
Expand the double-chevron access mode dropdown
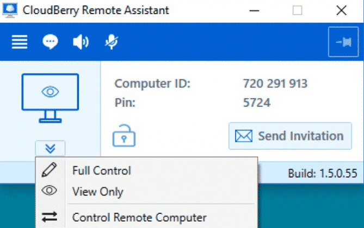pos(50,148)
